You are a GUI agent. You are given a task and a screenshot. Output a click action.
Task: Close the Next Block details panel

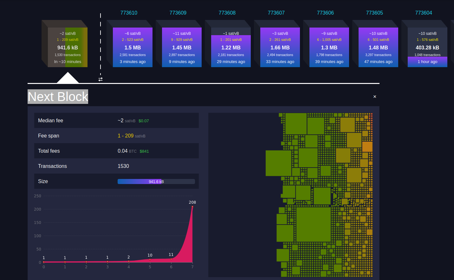coord(375,97)
